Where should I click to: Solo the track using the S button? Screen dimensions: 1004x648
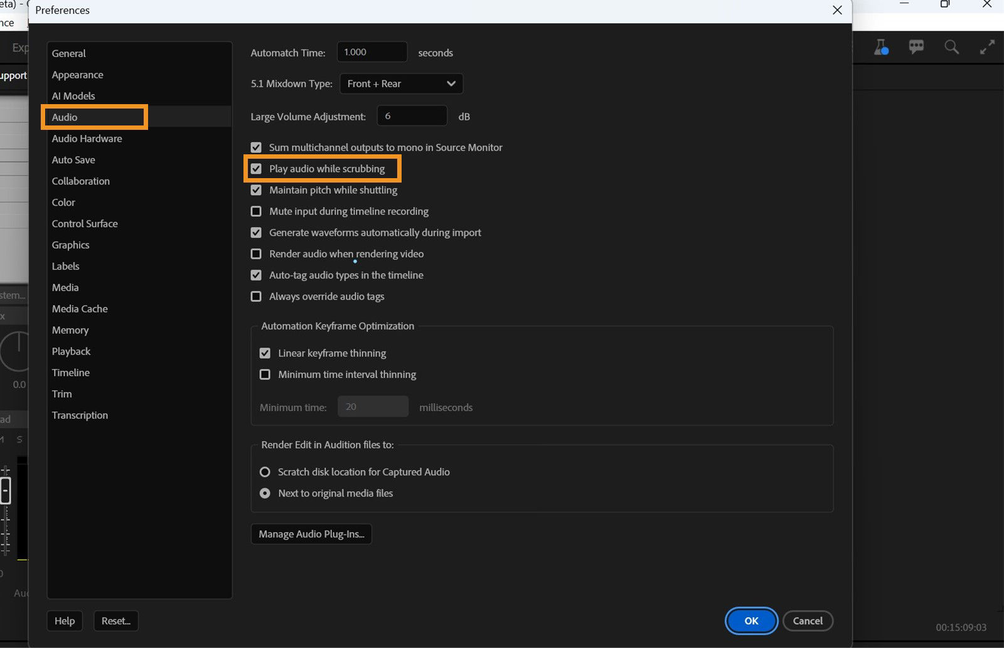coord(19,440)
